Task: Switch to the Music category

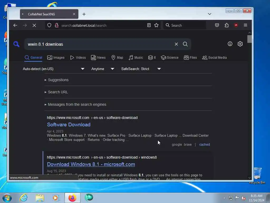Action: pyautogui.click(x=136, y=58)
